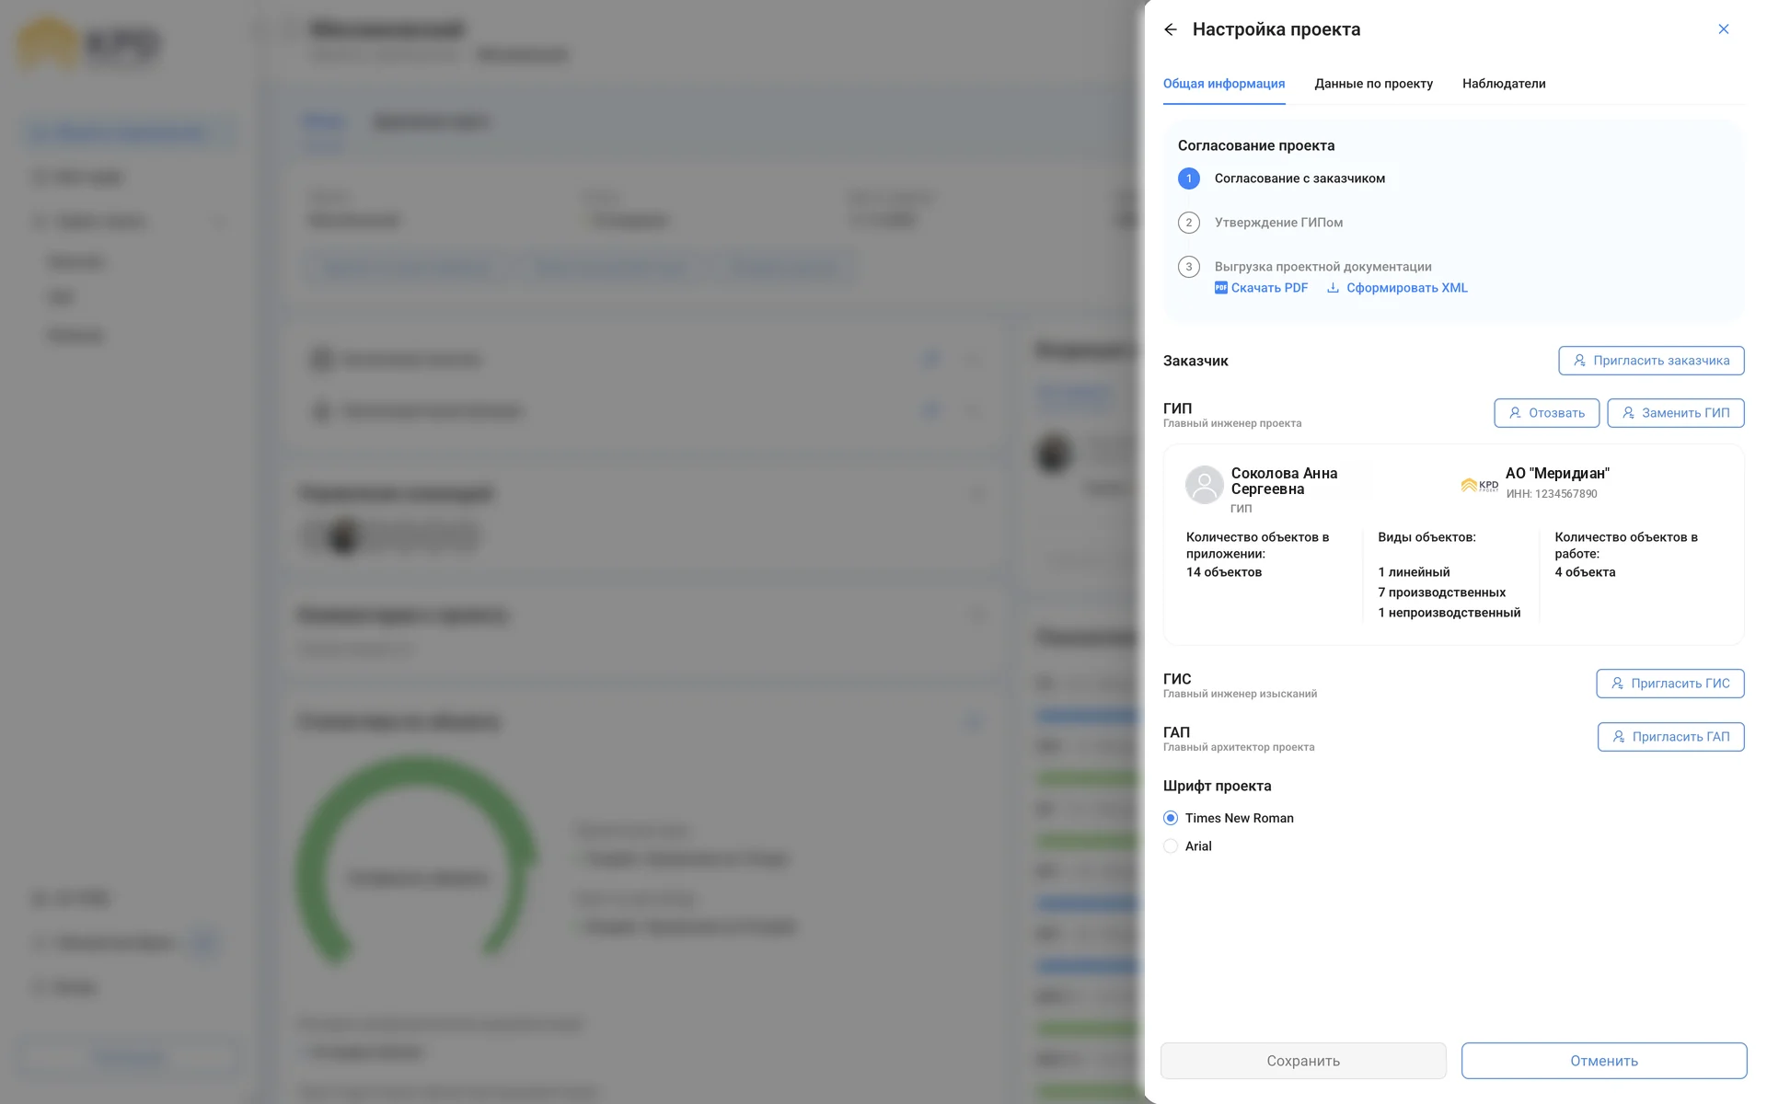Invite a customer with Пригласить заказчика
The image size is (1767, 1104).
pyautogui.click(x=1651, y=361)
